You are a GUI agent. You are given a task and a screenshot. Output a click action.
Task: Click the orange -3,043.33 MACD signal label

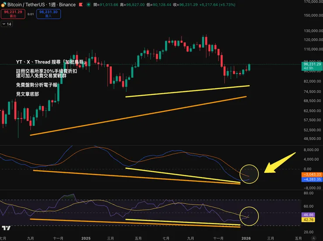(312, 175)
